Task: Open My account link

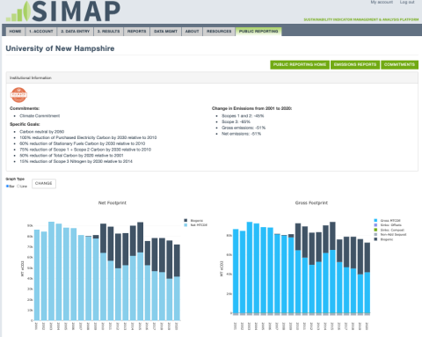Action: pyautogui.click(x=382, y=2)
